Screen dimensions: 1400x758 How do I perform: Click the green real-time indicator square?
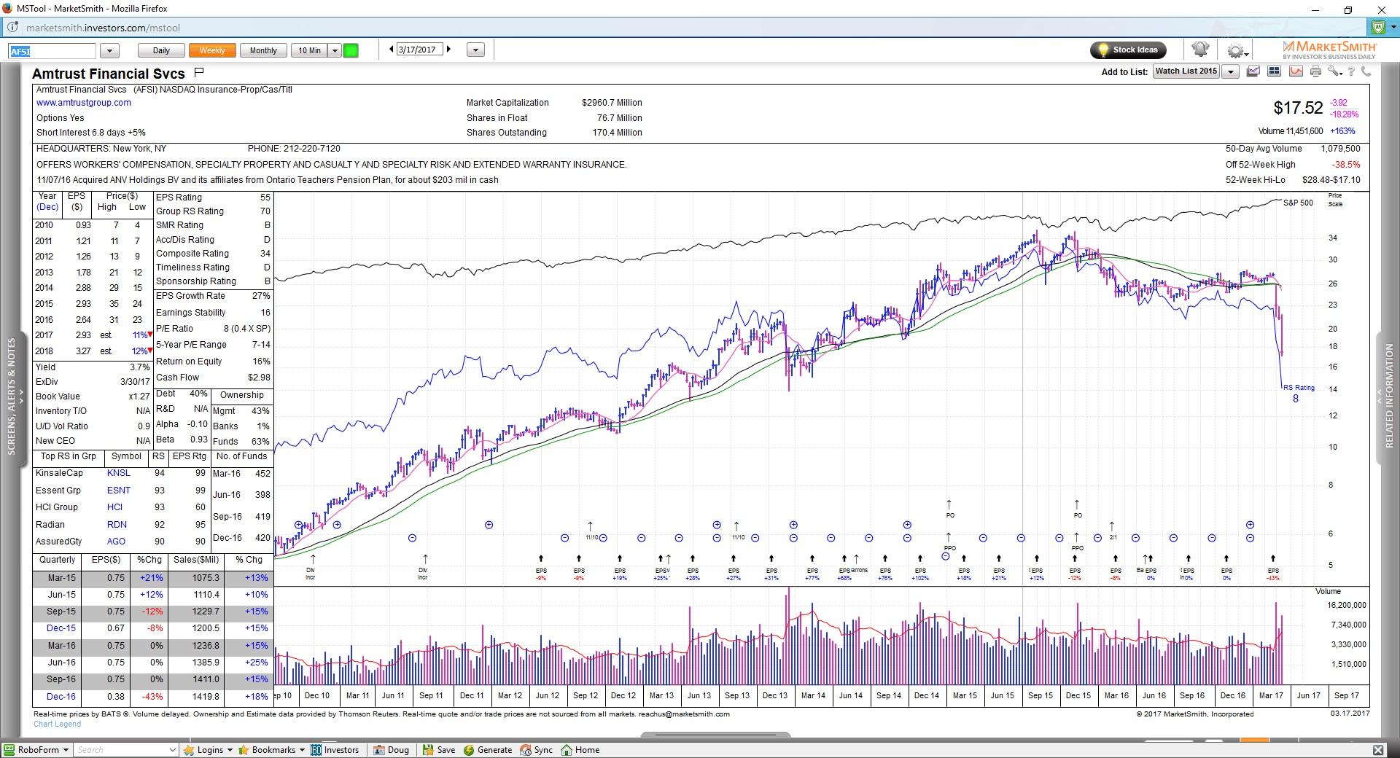pyautogui.click(x=351, y=50)
